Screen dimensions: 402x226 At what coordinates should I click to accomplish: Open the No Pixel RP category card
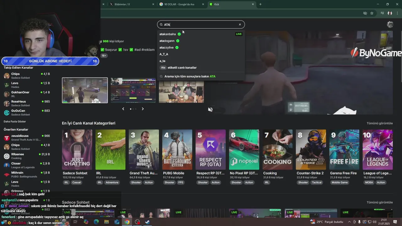pos(244,150)
